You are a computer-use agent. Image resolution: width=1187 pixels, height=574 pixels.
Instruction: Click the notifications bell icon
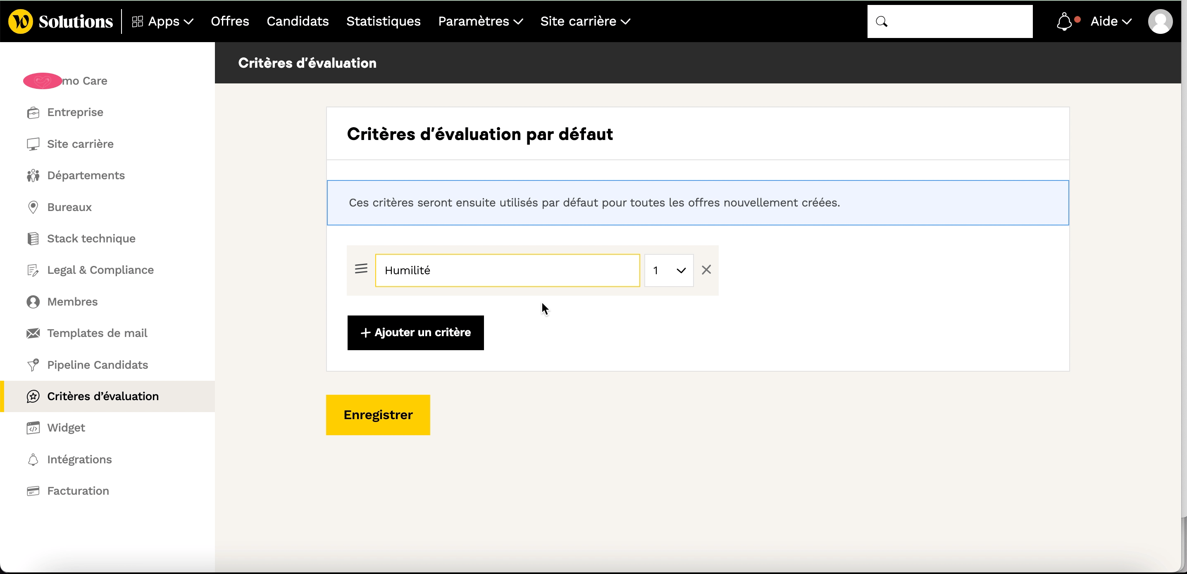pyautogui.click(x=1064, y=21)
